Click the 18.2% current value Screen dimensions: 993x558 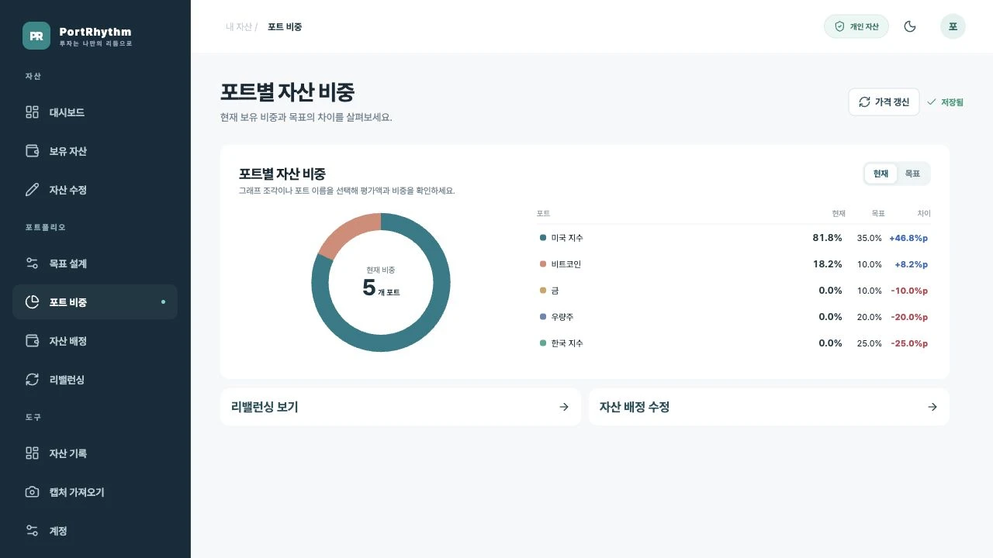(x=827, y=264)
